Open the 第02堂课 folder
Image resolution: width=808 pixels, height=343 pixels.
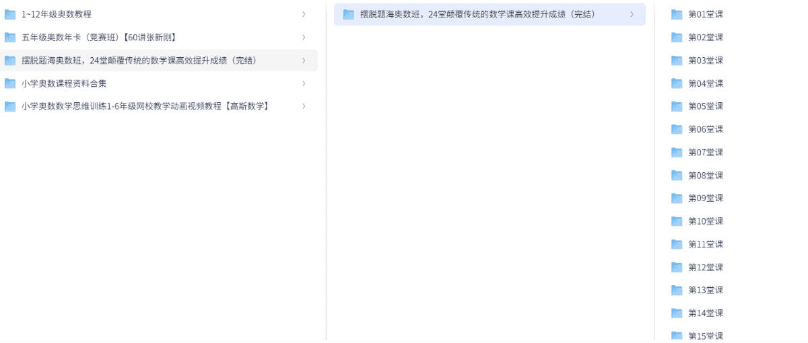[x=705, y=38]
